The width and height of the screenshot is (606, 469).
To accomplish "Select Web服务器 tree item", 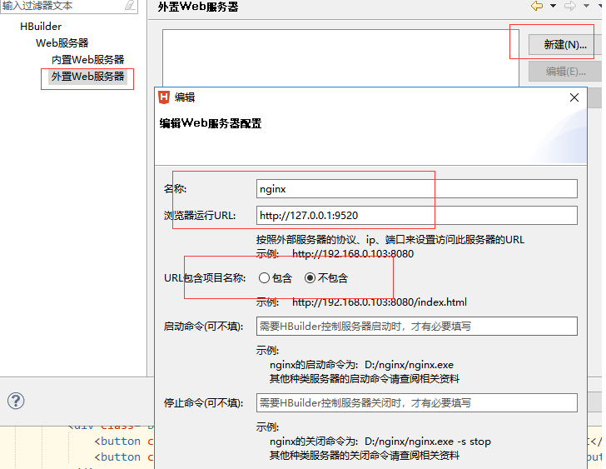I will pyautogui.click(x=62, y=43).
